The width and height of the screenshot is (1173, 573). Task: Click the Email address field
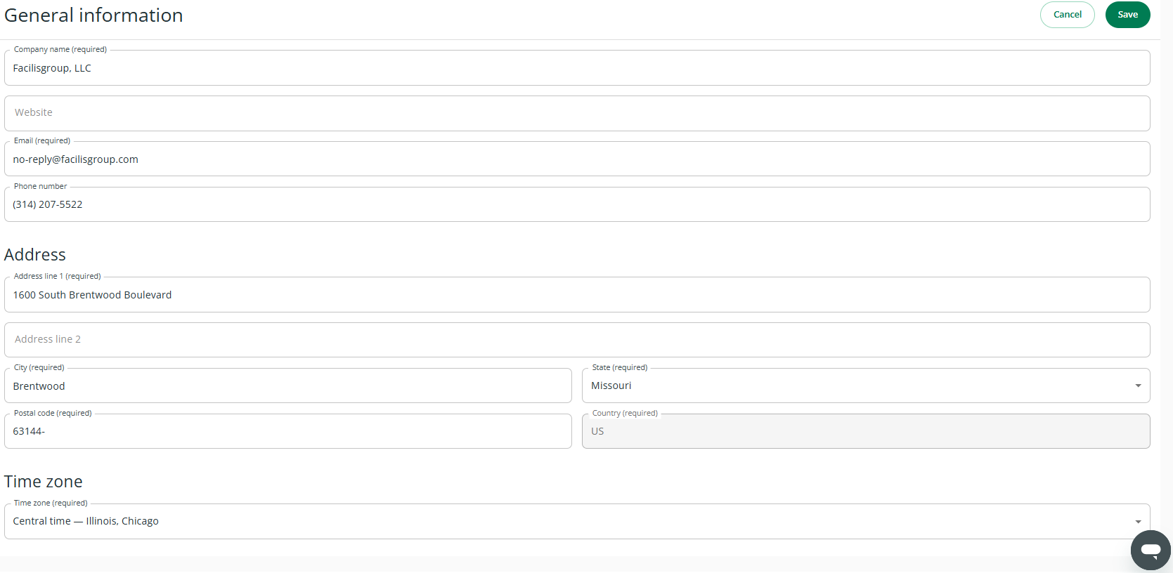(576, 159)
